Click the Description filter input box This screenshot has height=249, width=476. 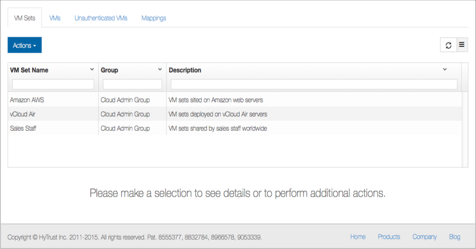tap(313, 84)
